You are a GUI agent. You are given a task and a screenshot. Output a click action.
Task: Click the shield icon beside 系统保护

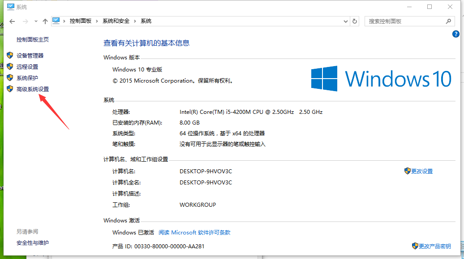click(10, 78)
